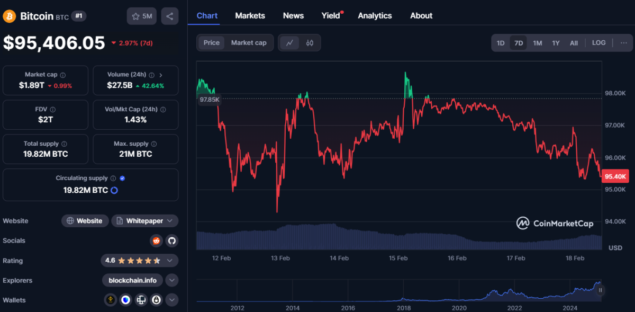The height and width of the screenshot is (312, 635).
Task: Go to the Analytics tab
Action: coord(375,16)
